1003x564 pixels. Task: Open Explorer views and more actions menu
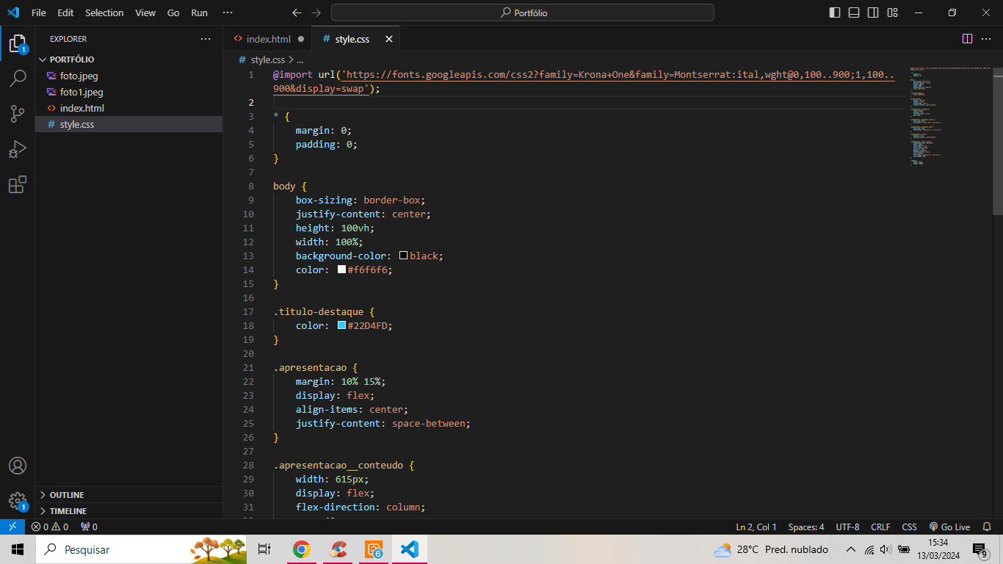pos(206,39)
